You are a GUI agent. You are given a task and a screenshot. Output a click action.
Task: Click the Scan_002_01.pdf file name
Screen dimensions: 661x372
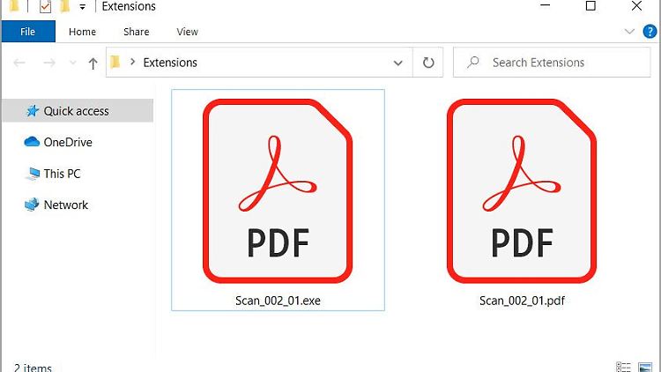522,301
